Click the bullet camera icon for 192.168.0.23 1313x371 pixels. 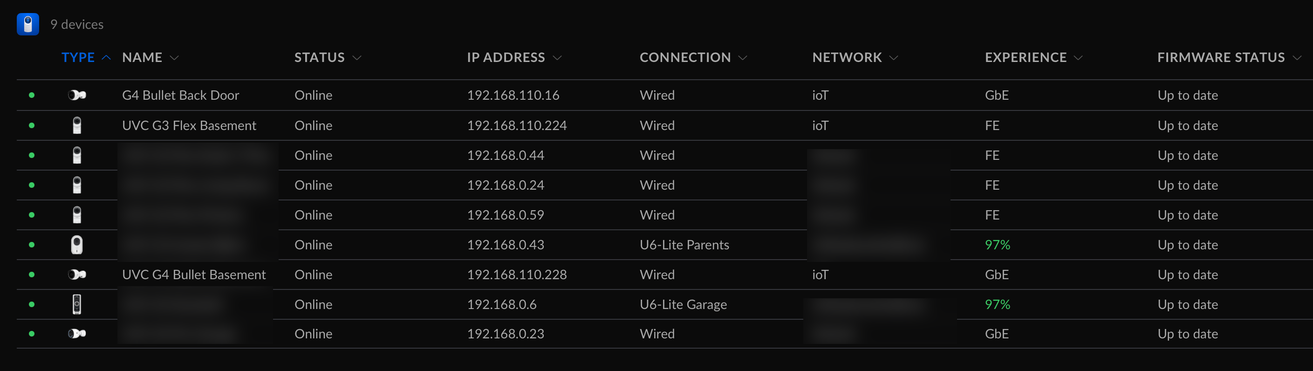77,334
